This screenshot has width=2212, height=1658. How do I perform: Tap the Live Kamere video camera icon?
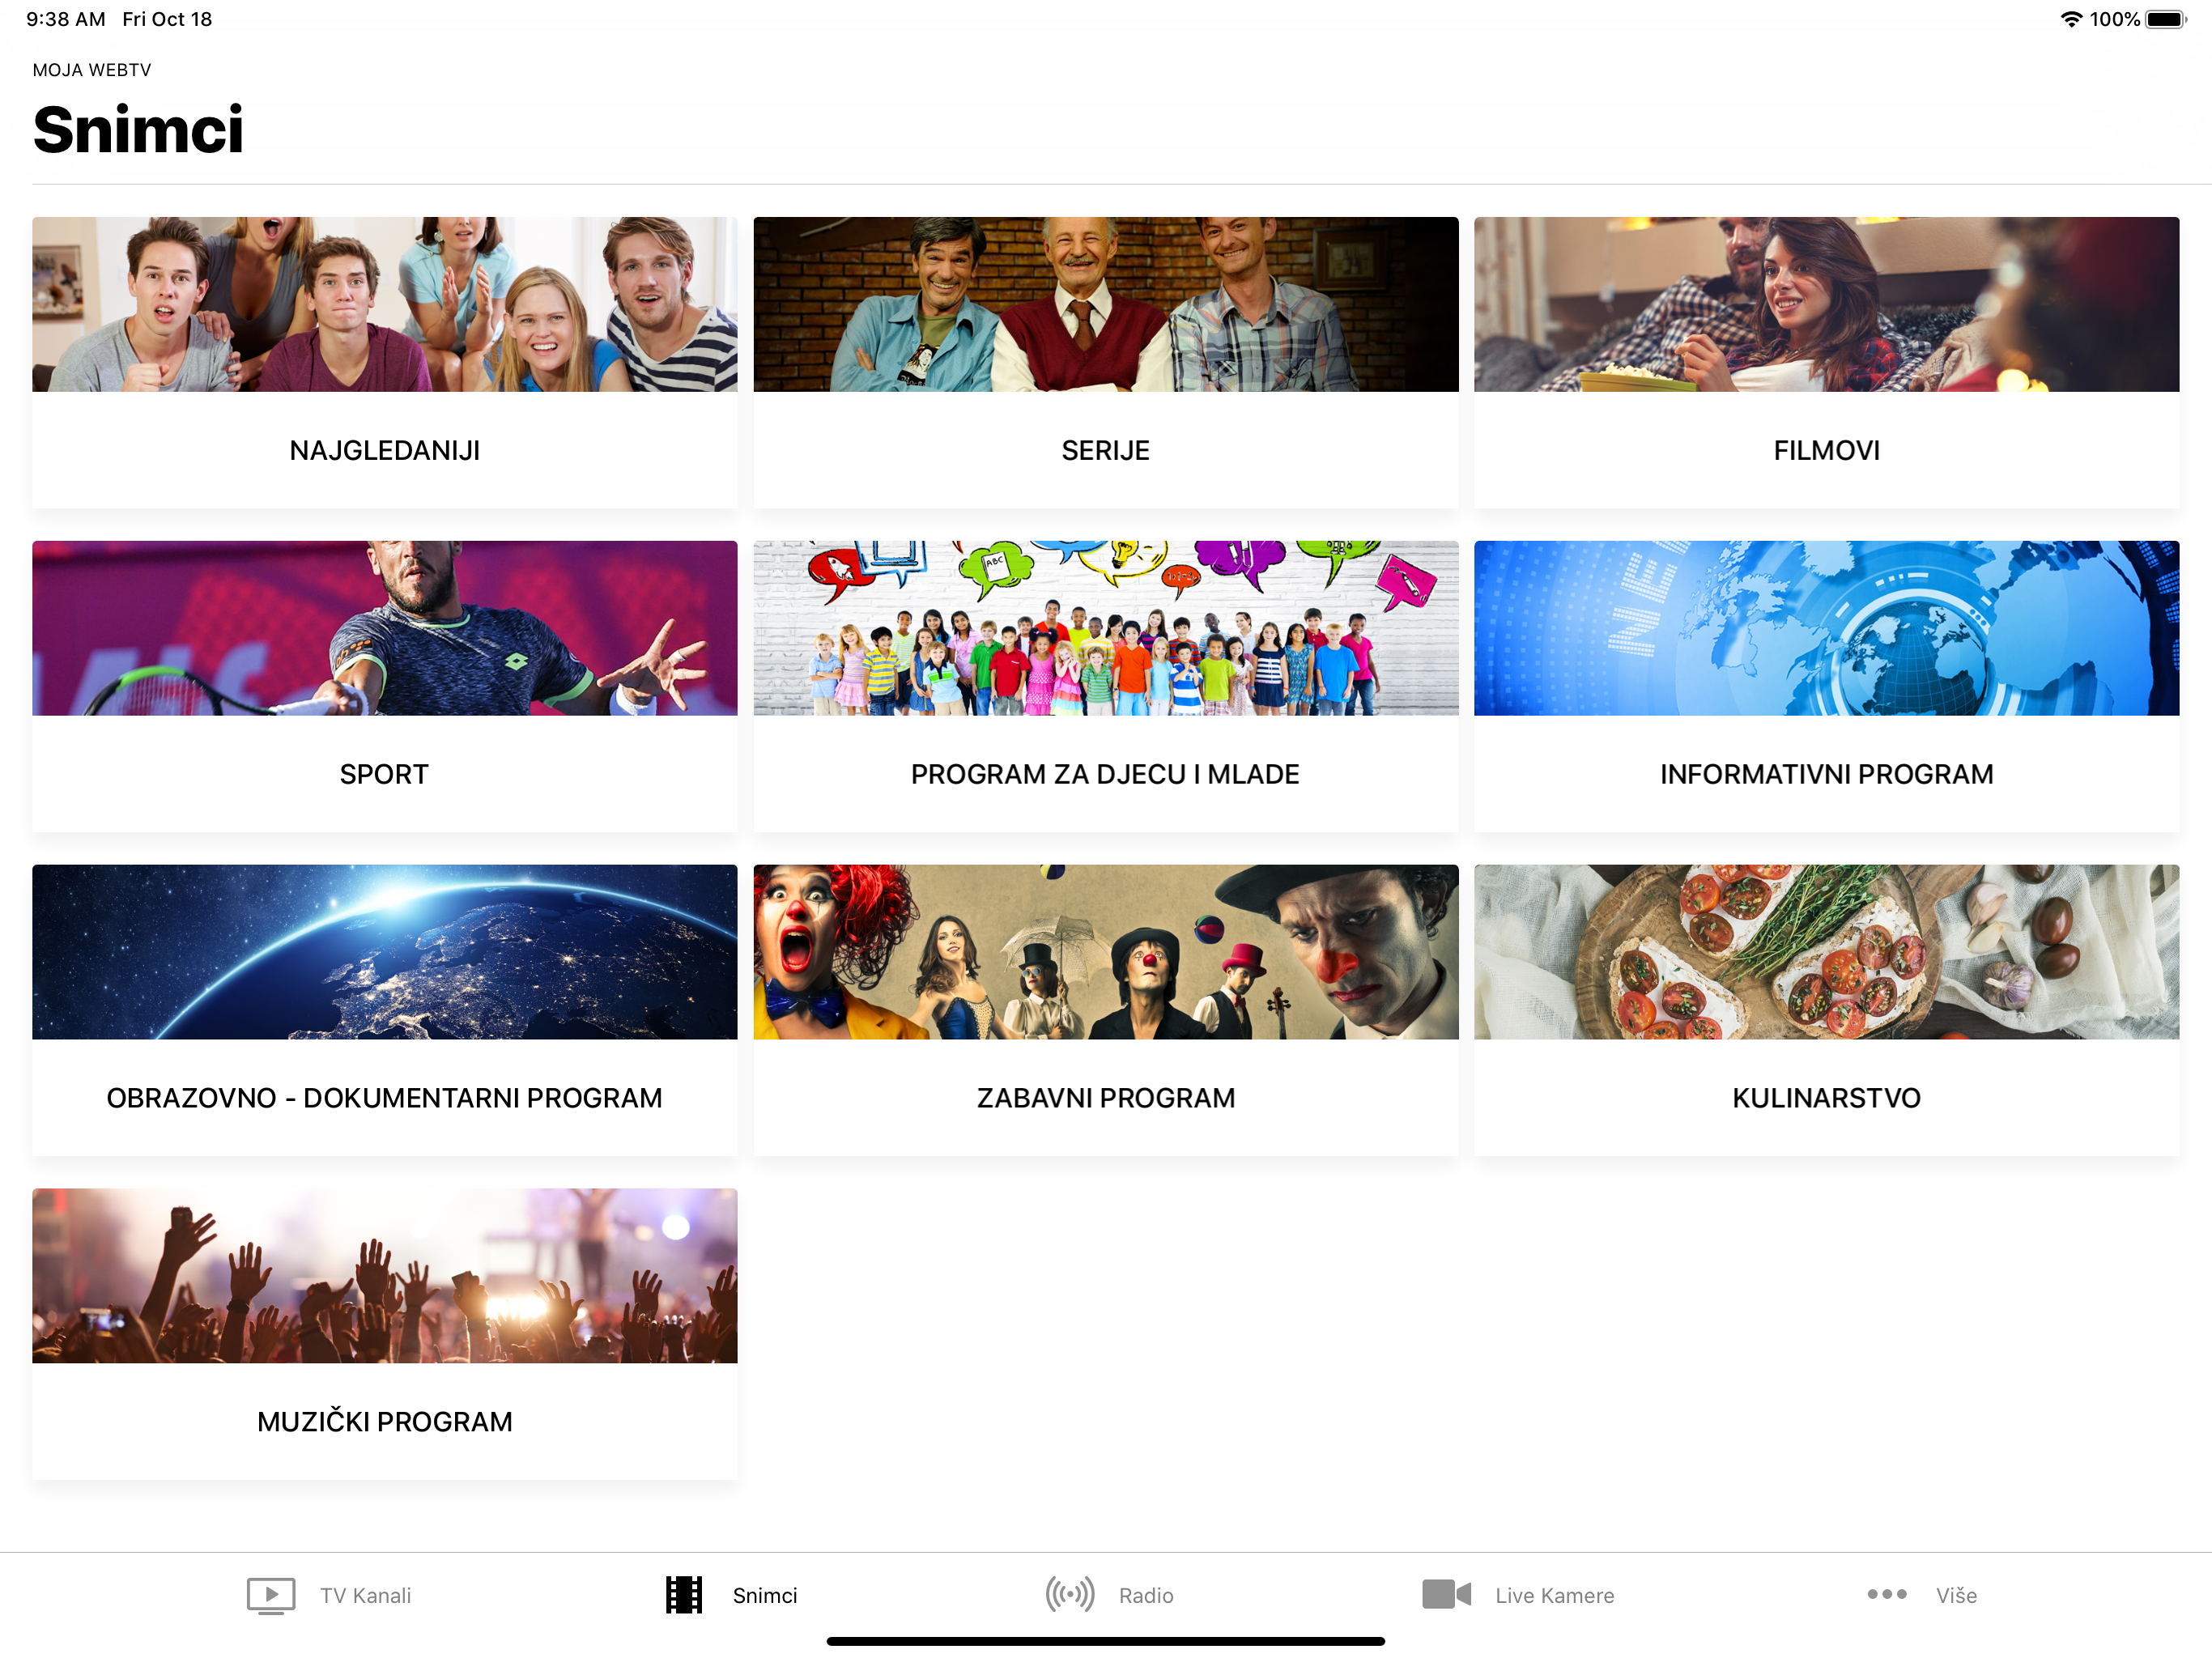click(1446, 1594)
